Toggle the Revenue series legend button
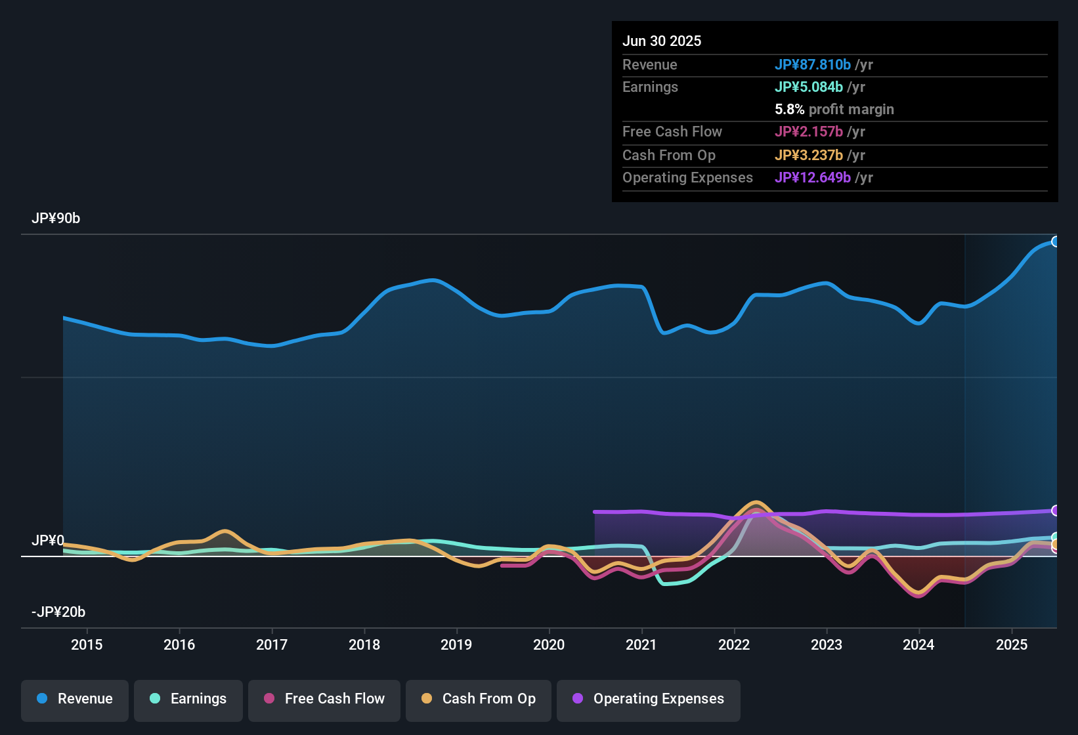 [x=75, y=699]
